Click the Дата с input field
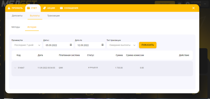 click(x=58, y=45)
